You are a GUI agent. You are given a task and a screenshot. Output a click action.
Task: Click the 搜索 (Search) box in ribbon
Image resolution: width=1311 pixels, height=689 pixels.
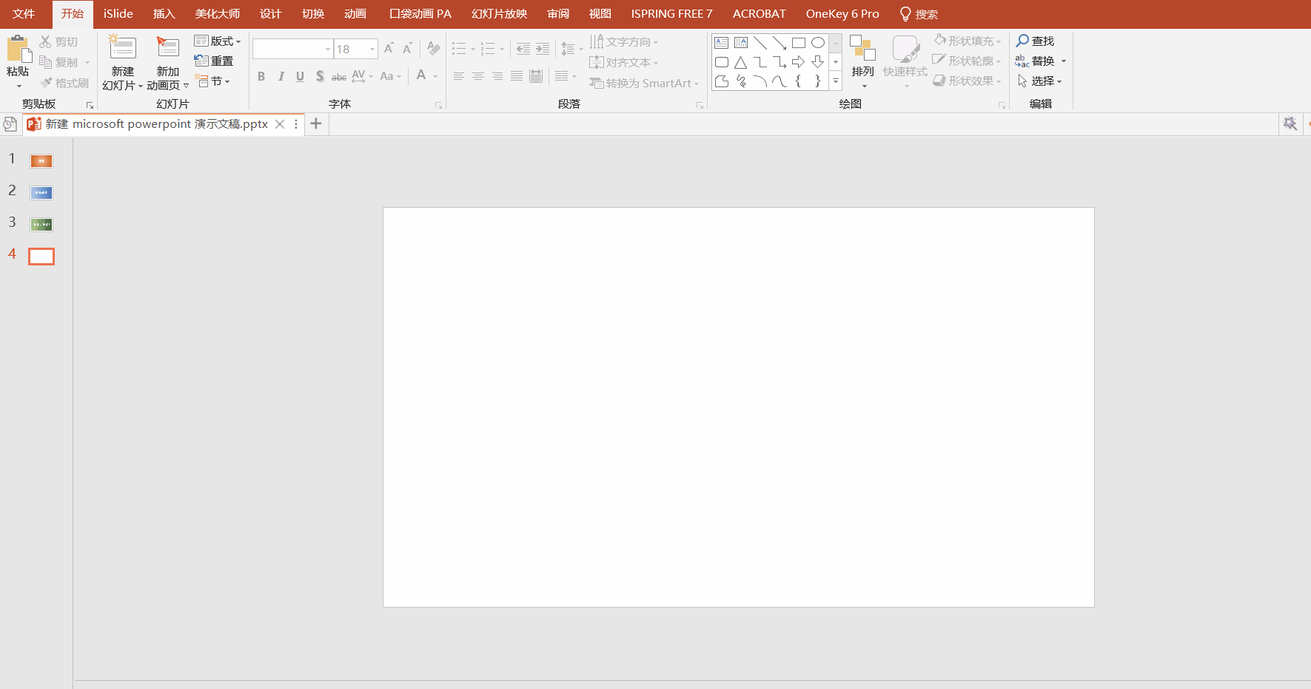pos(919,14)
